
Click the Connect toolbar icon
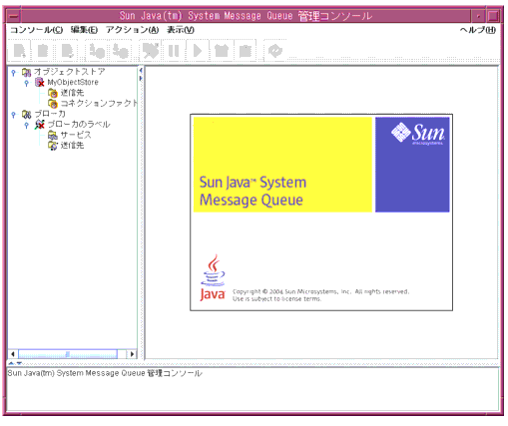click(x=97, y=51)
